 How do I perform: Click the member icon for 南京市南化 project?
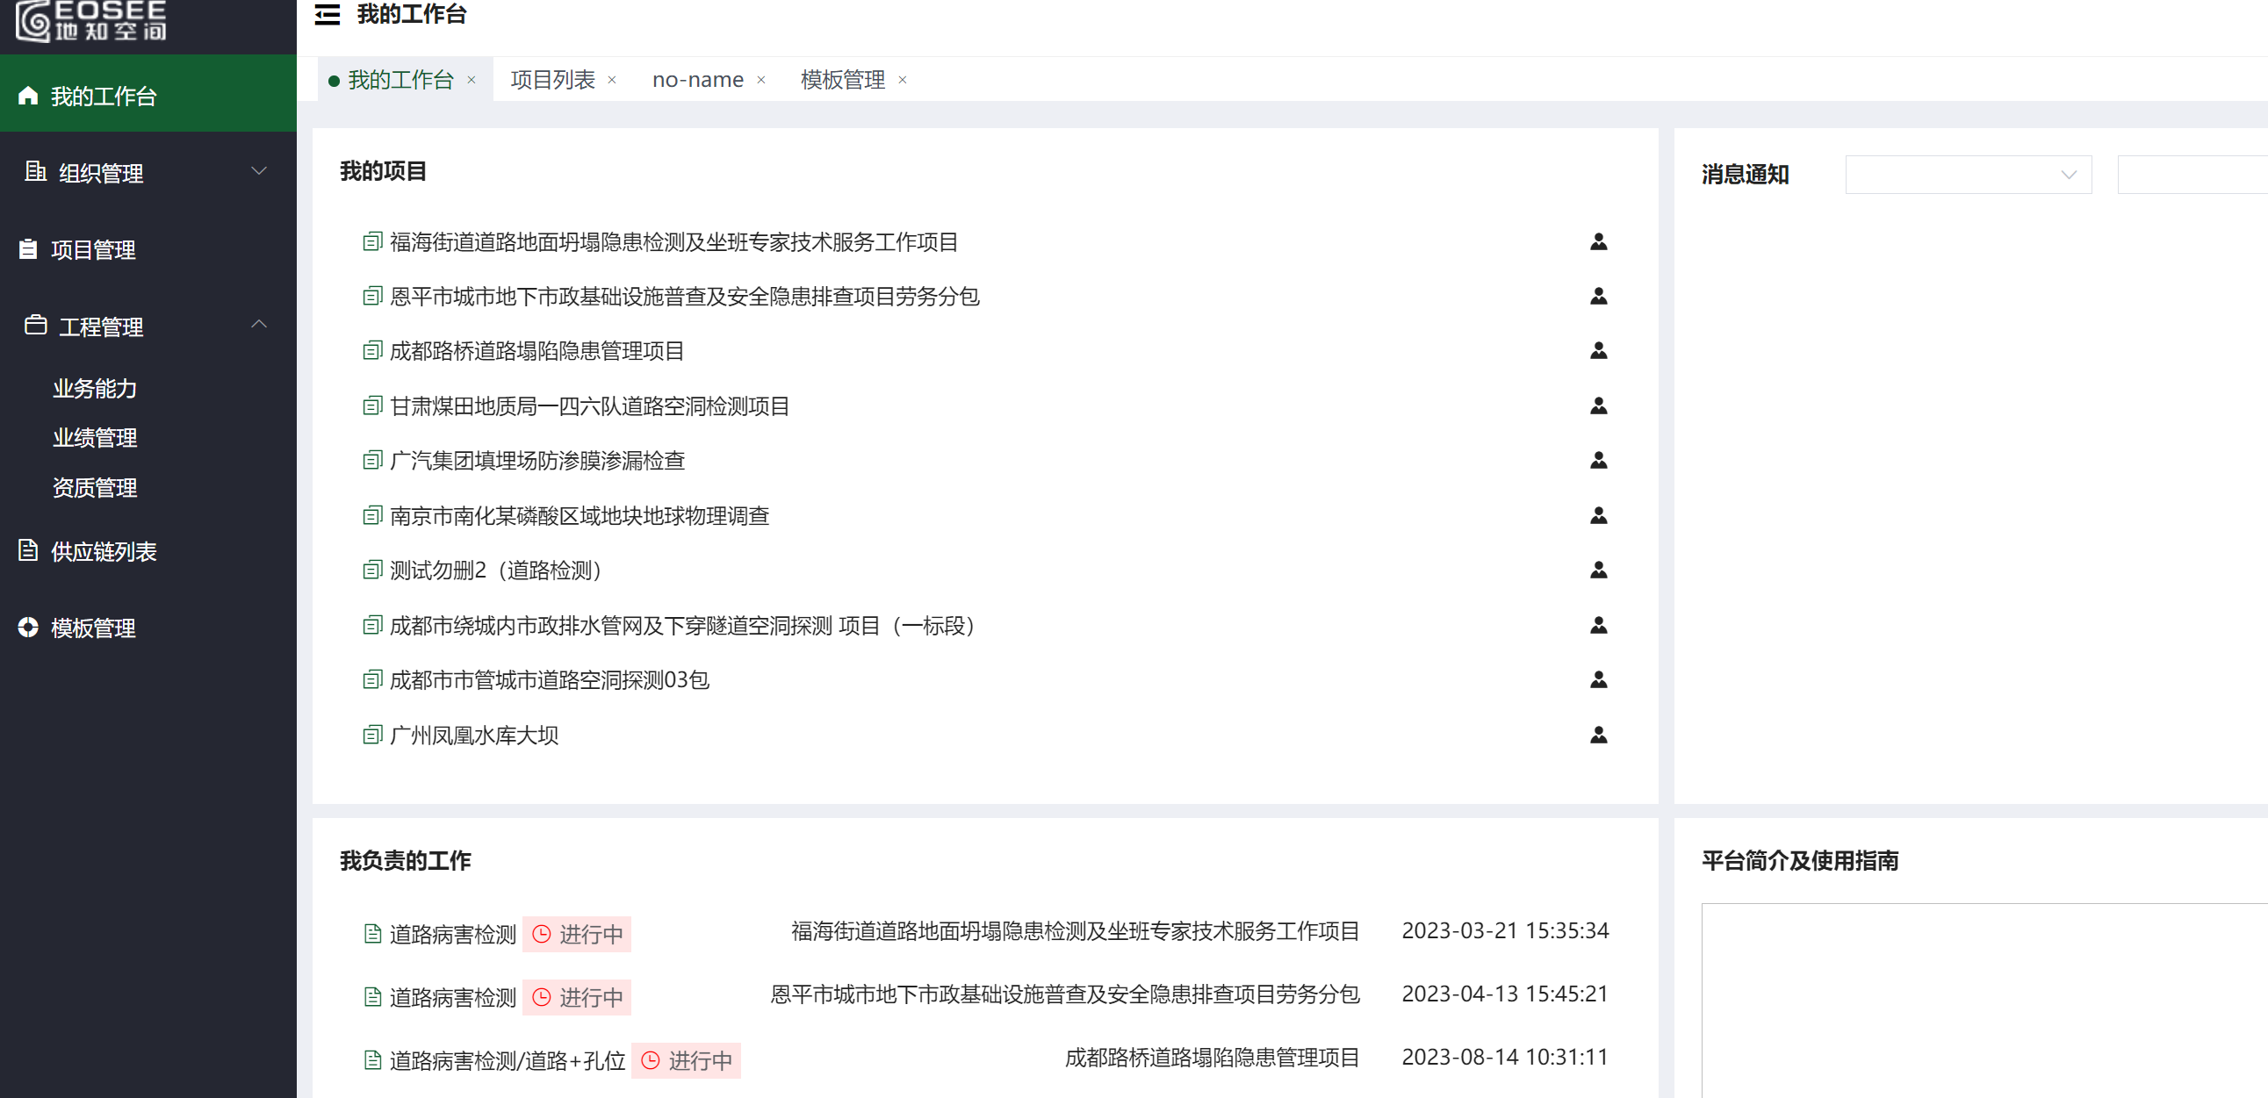[1599, 515]
